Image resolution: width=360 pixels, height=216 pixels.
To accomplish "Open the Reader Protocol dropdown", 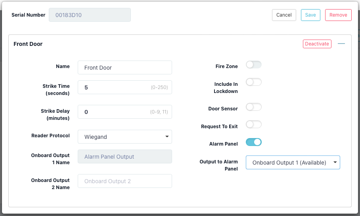I will pos(125,137).
